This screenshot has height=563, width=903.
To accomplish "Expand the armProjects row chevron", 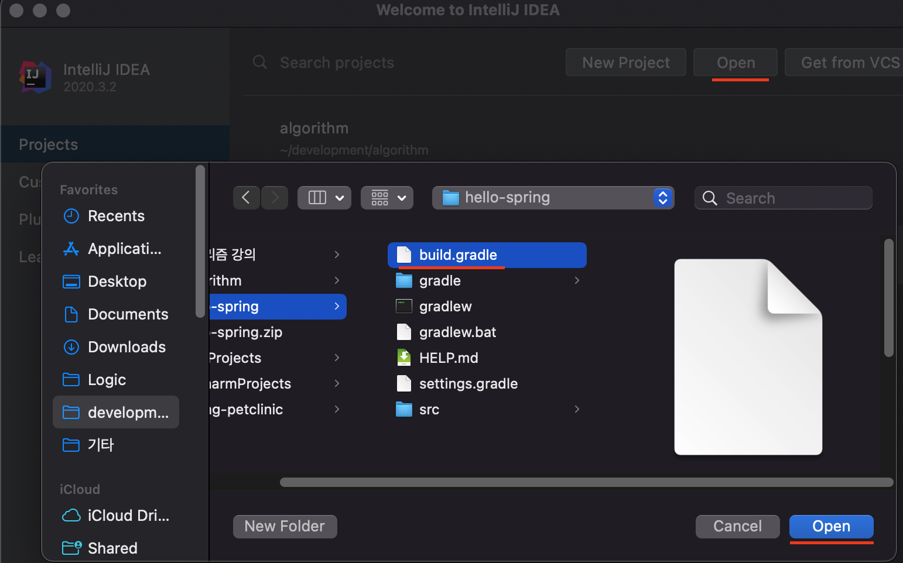I will tap(337, 383).
